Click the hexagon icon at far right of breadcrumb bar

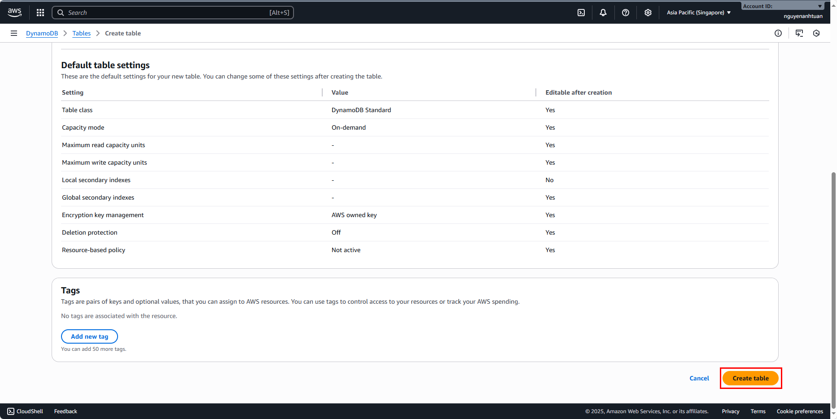(x=816, y=33)
